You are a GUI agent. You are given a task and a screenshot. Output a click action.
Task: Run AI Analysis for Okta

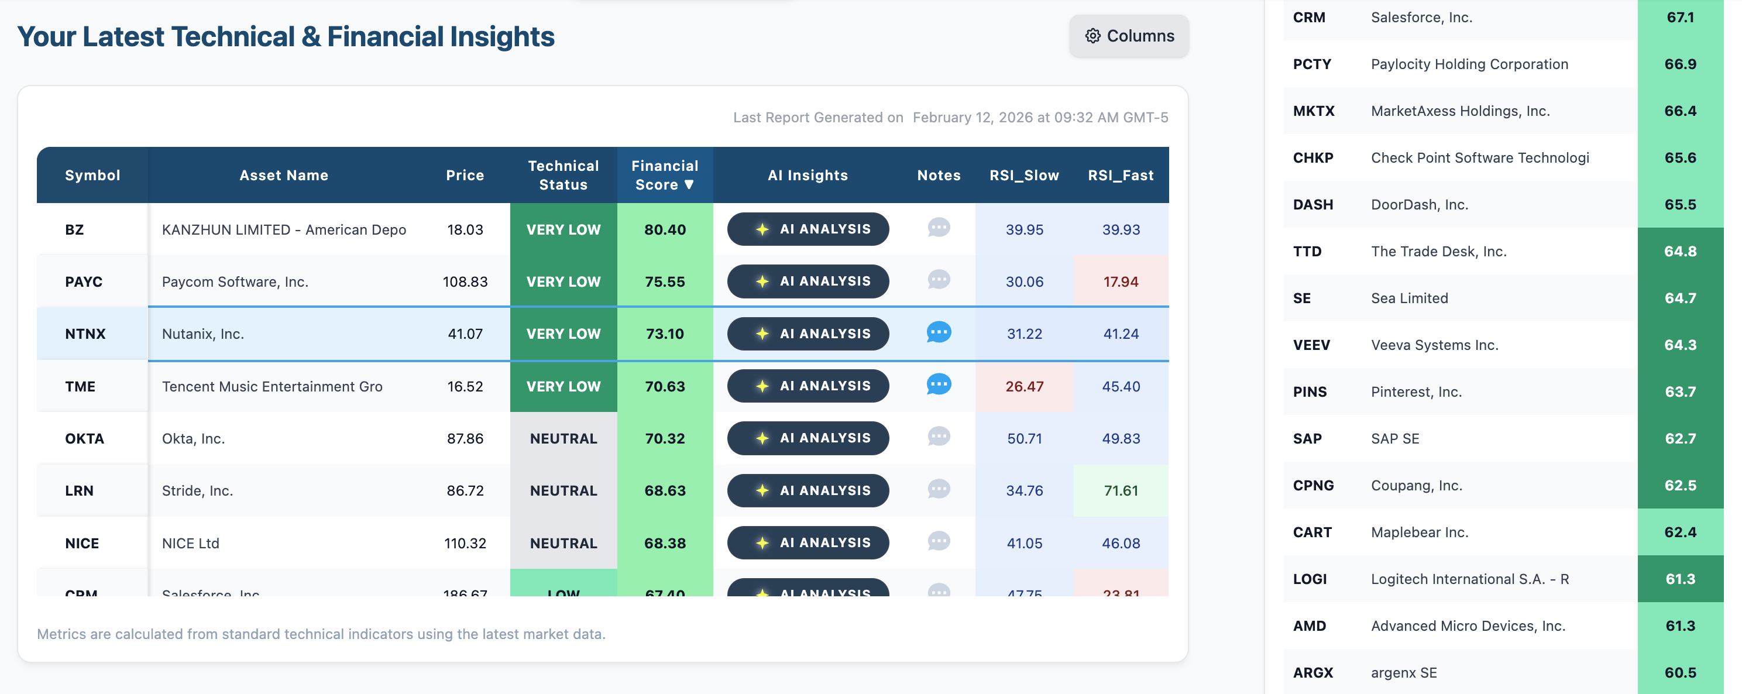click(x=808, y=438)
